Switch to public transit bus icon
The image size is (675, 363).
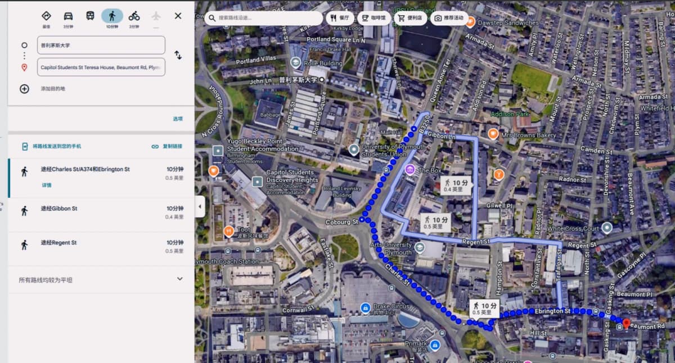coord(90,15)
